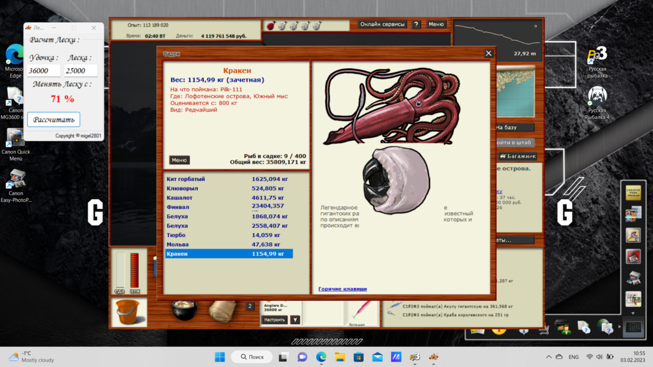Open the tackle dropdown arrow beside Настроить

tap(295, 320)
